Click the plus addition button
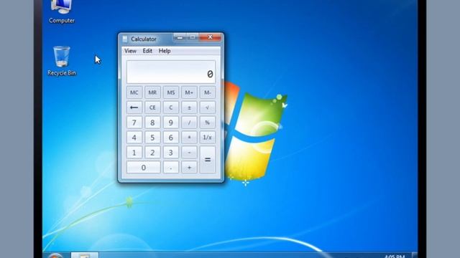 (189, 167)
